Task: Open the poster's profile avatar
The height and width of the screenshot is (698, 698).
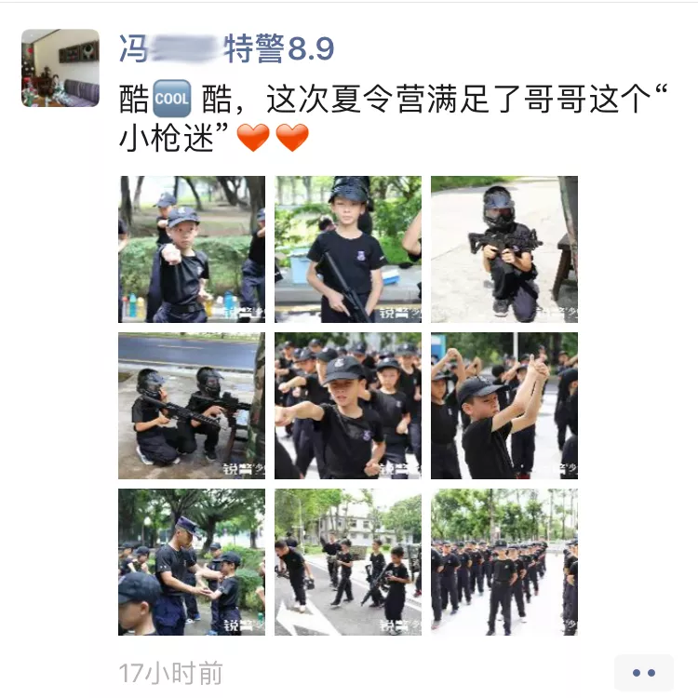Action: pyautogui.click(x=60, y=68)
